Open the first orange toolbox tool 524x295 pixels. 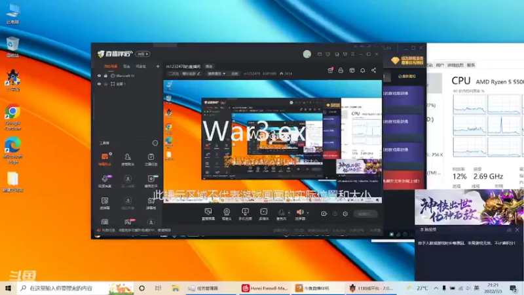(105, 159)
